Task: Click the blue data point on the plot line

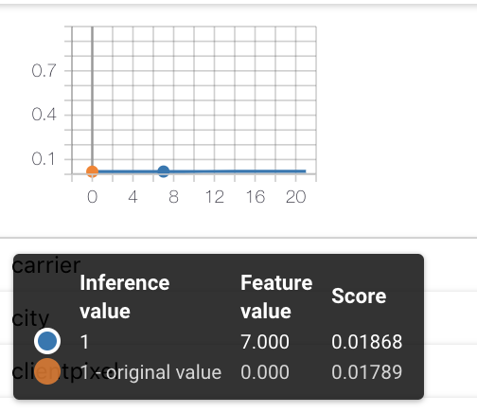Action: tap(164, 171)
